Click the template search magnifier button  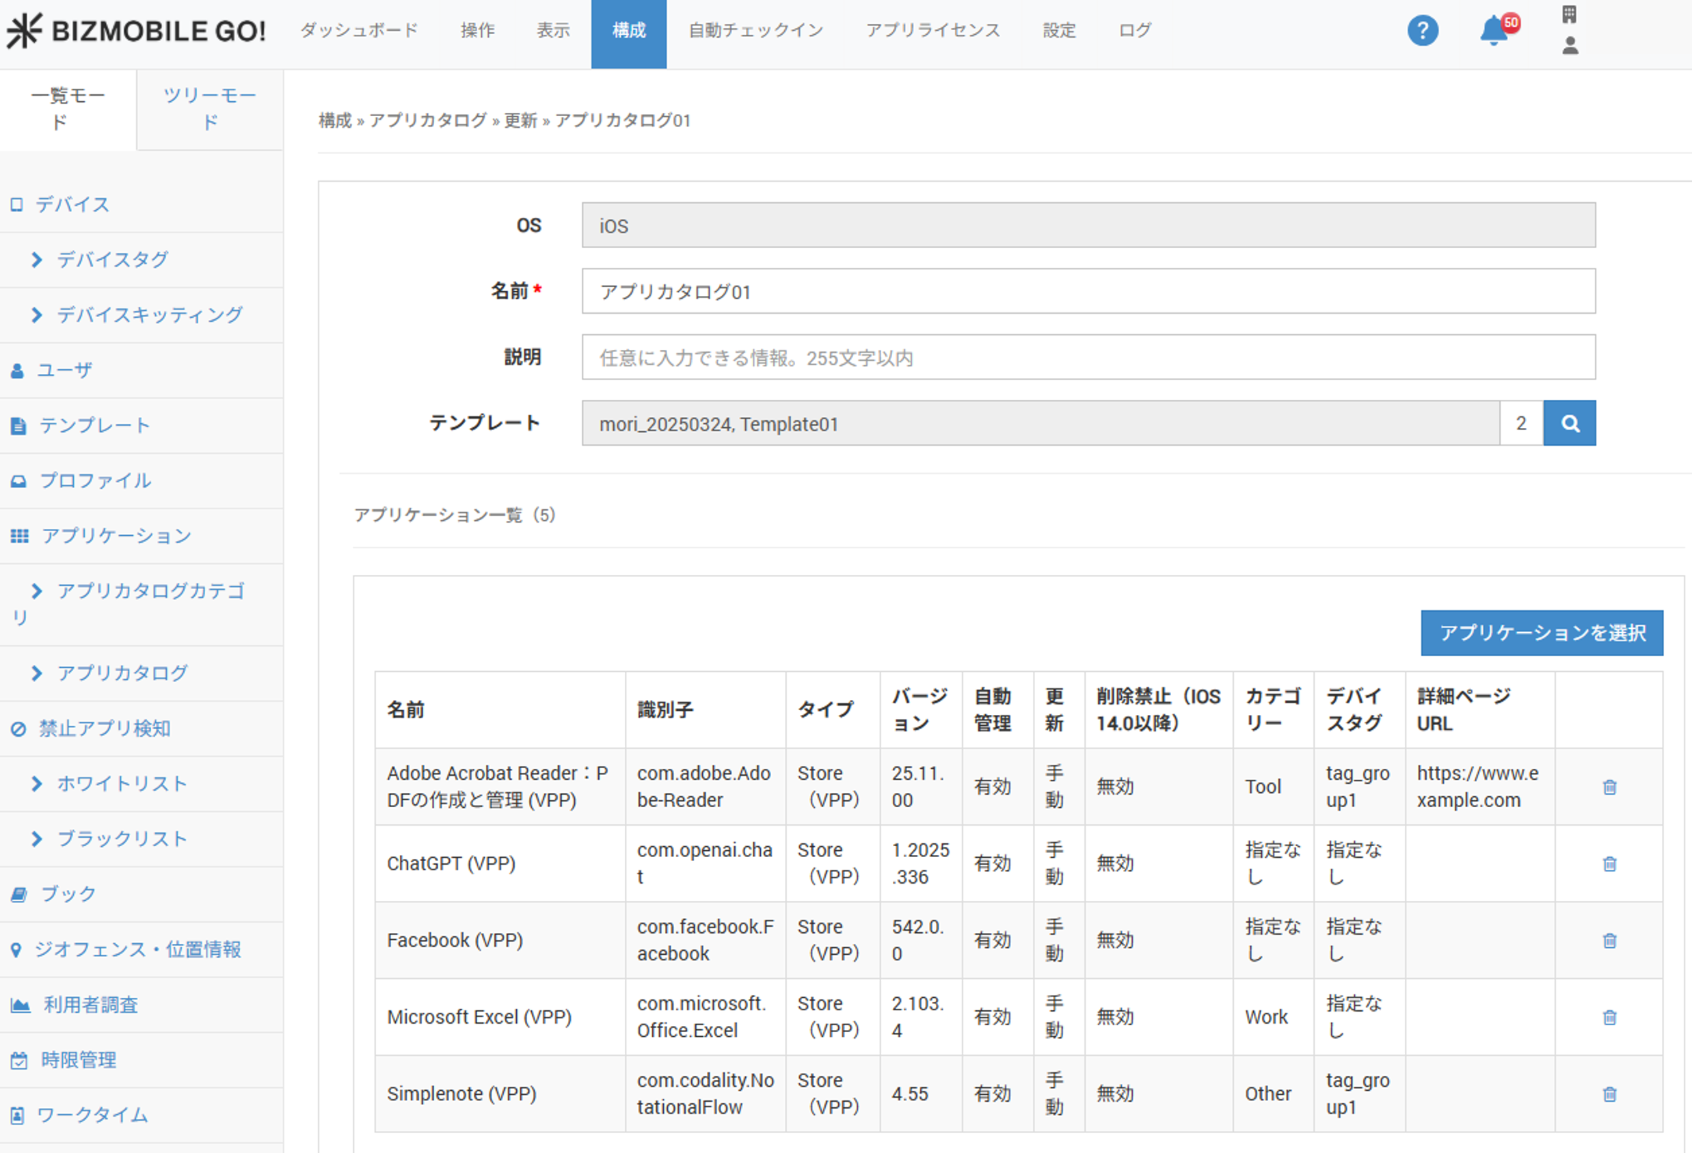pyautogui.click(x=1570, y=423)
